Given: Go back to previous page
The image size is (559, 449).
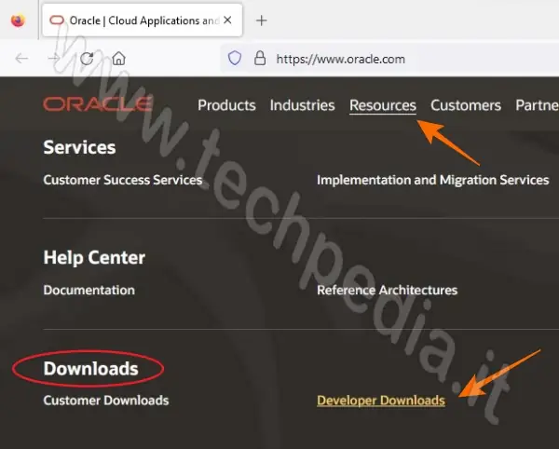Looking at the screenshot, I should pyautogui.click(x=21, y=59).
